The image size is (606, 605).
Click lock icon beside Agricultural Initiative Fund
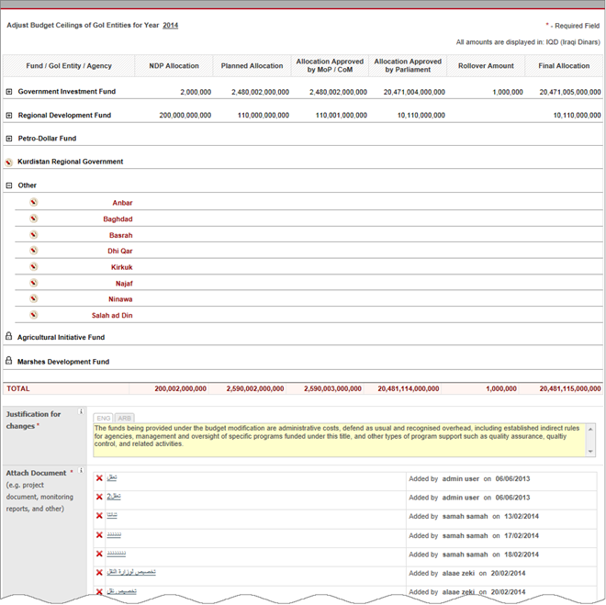pyautogui.click(x=9, y=337)
